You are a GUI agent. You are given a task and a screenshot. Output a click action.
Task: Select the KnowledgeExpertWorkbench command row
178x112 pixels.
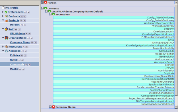click(x=114, y=34)
